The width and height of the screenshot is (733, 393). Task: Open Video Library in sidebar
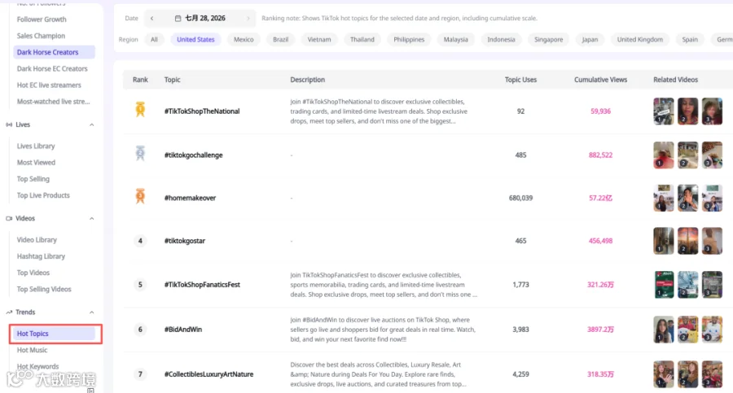37,240
